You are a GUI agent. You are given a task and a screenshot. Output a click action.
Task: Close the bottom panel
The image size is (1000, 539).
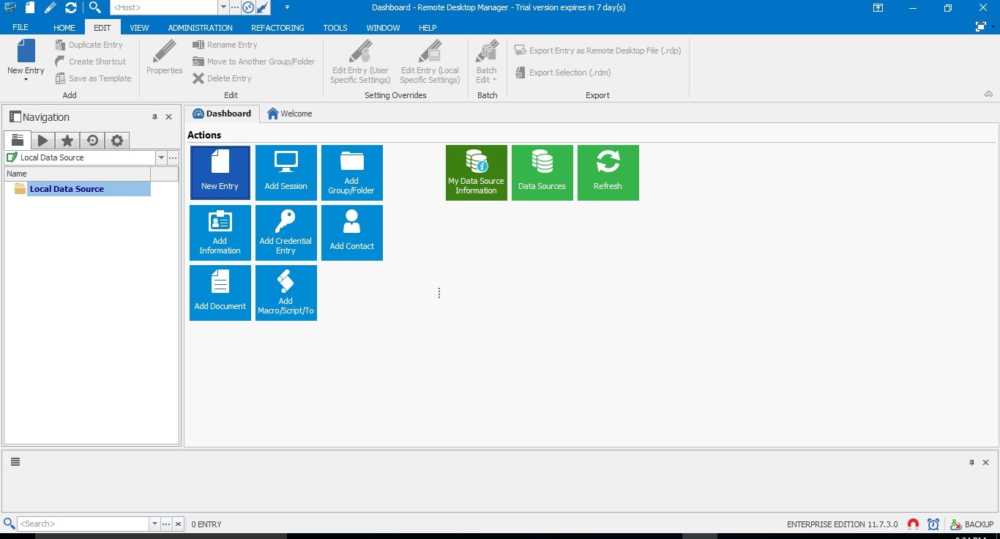pyautogui.click(x=985, y=463)
